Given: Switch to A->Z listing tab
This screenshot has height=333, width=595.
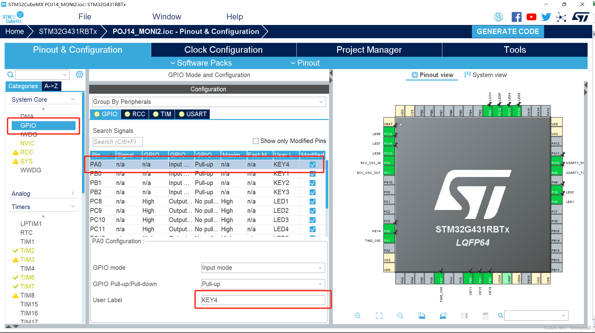Looking at the screenshot, I should pyautogui.click(x=51, y=86).
